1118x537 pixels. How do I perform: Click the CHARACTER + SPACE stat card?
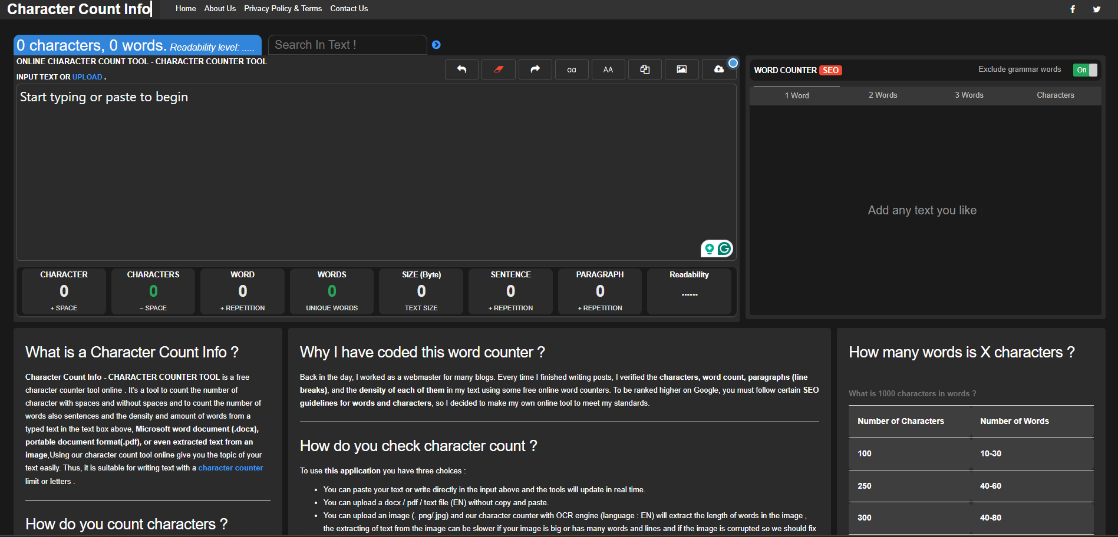click(x=64, y=291)
